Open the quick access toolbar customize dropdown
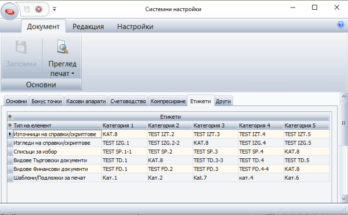Viewport: 348px width, 215px height. 55,9
